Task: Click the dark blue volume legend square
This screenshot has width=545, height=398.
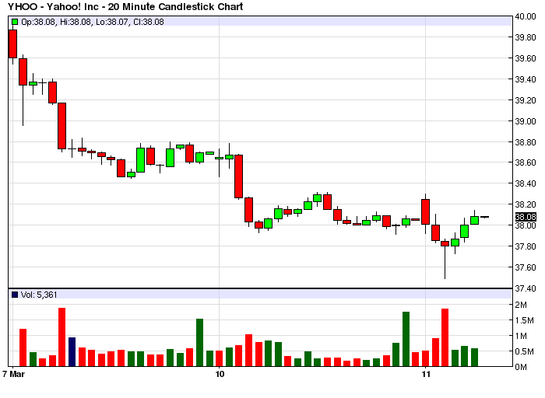Action: pyautogui.click(x=15, y=295)
